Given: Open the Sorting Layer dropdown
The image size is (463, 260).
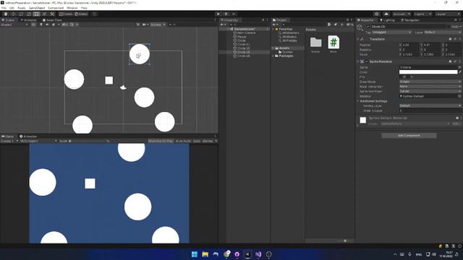Looking at the screenshot, I should click(430, 105).
